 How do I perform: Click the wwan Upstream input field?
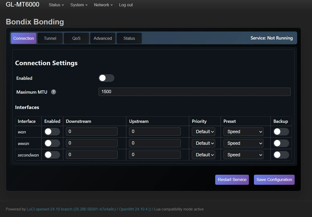click(x=155, y=143)
